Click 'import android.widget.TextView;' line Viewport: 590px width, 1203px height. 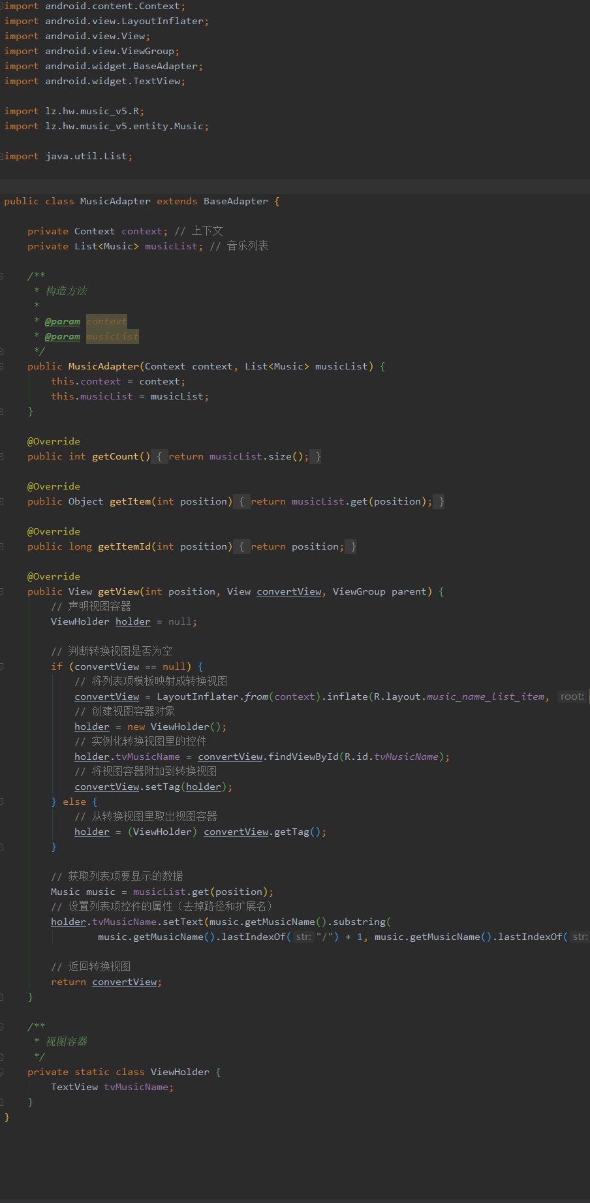[95, 81]
